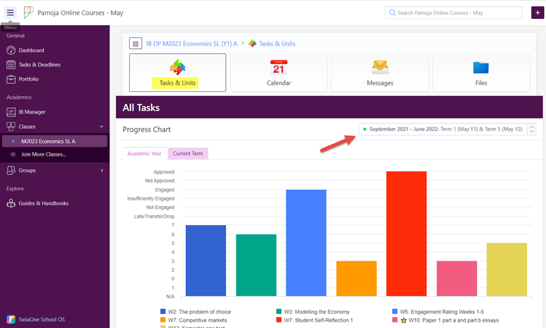
Task: Click the Not Approved axis label
Action: (x=160, y=181)
